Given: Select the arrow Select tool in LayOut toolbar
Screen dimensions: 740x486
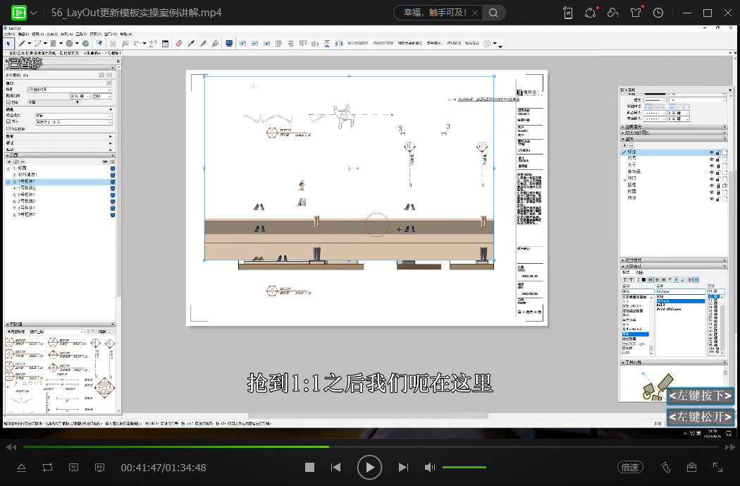Looking at the screenshot, I should click(9, 44).
